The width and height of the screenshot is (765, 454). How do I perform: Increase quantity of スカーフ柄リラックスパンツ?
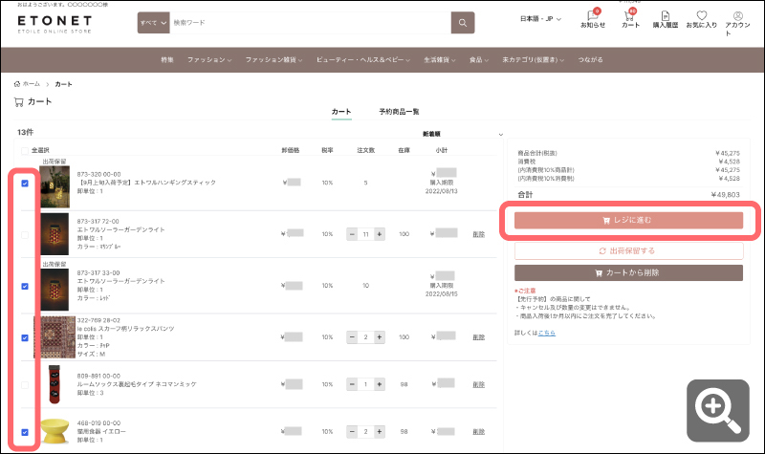[379, 337]
